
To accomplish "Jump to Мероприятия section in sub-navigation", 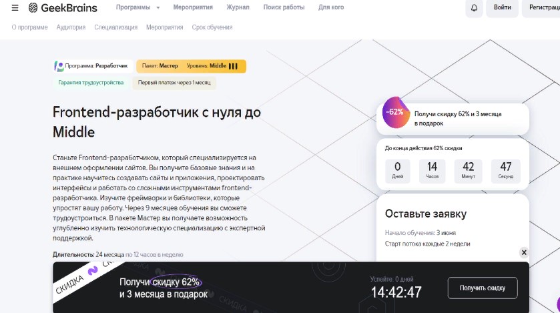I will [x=165, y=27].
